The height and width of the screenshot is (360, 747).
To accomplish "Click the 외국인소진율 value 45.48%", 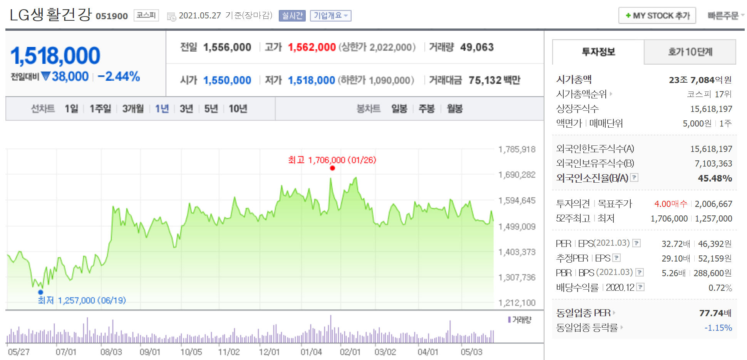I will pyautogui.click(x=715, y=178).
